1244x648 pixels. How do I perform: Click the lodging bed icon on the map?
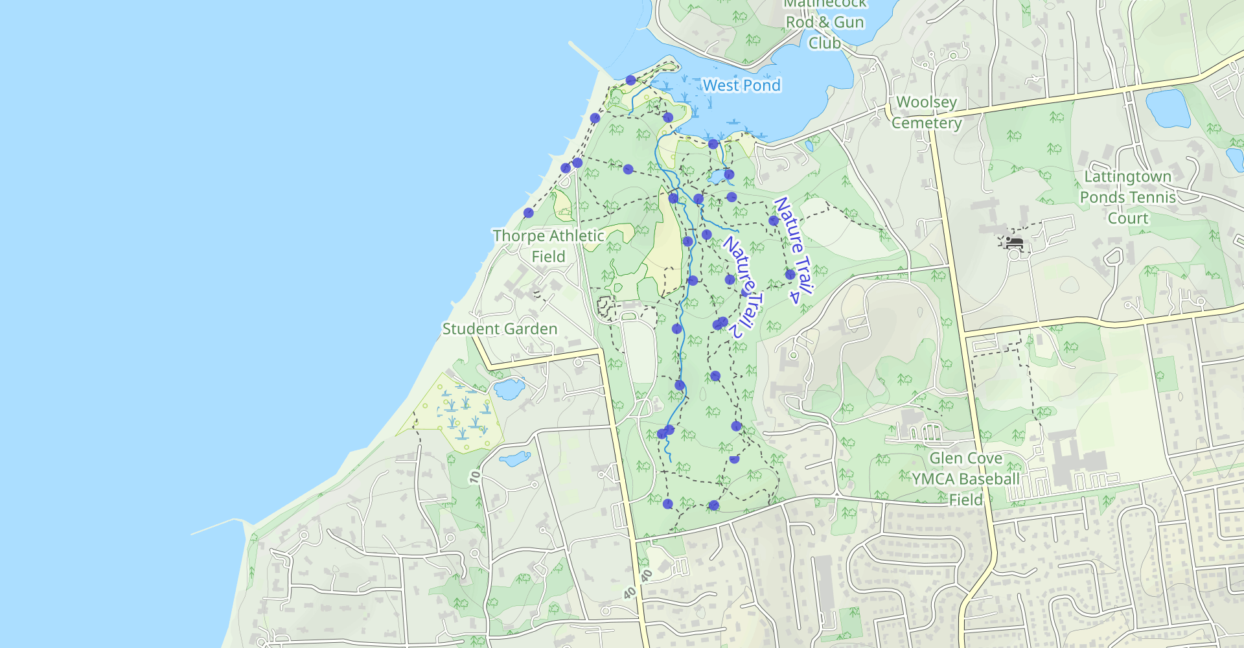1014,243
